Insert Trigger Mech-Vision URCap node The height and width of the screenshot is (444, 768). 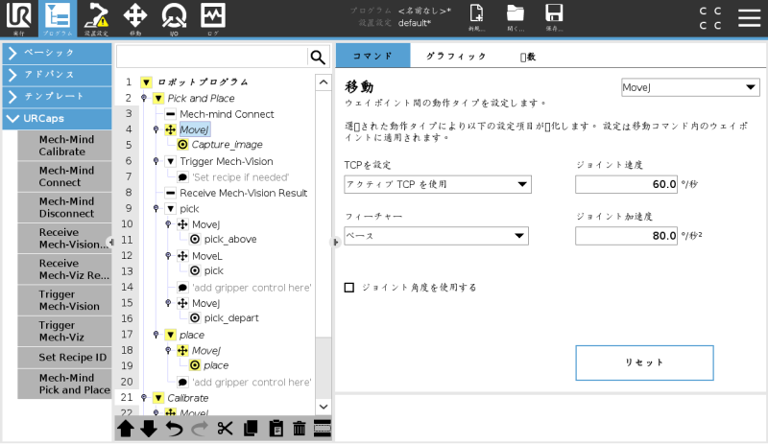[64, 300]
